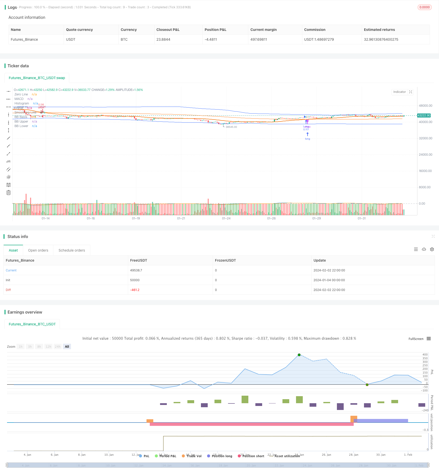
Task: Toggle PnL series in chart legend
Action: 144,456
